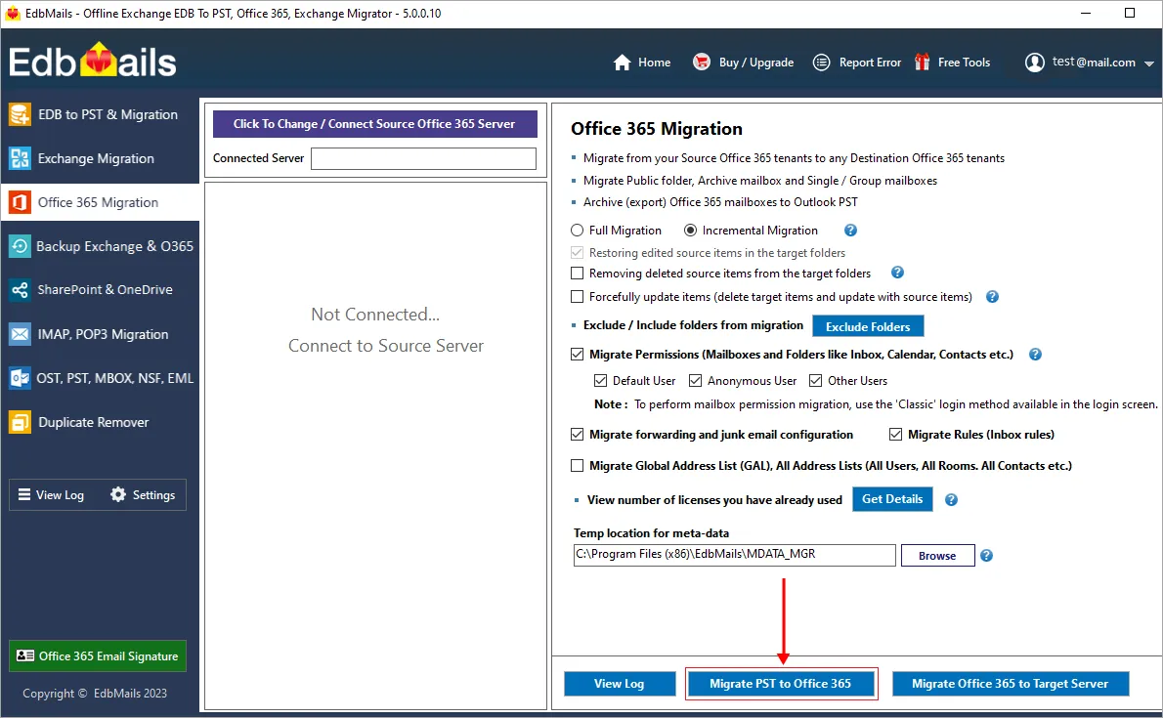Click Migrate PST to Office 365
1163x718 pixels.
click(x=781, y=683)
